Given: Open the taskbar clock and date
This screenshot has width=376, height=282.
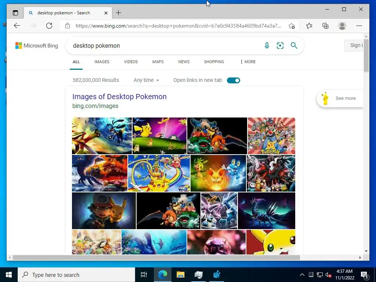Looking at the screenshot, I should click(344, 275).
